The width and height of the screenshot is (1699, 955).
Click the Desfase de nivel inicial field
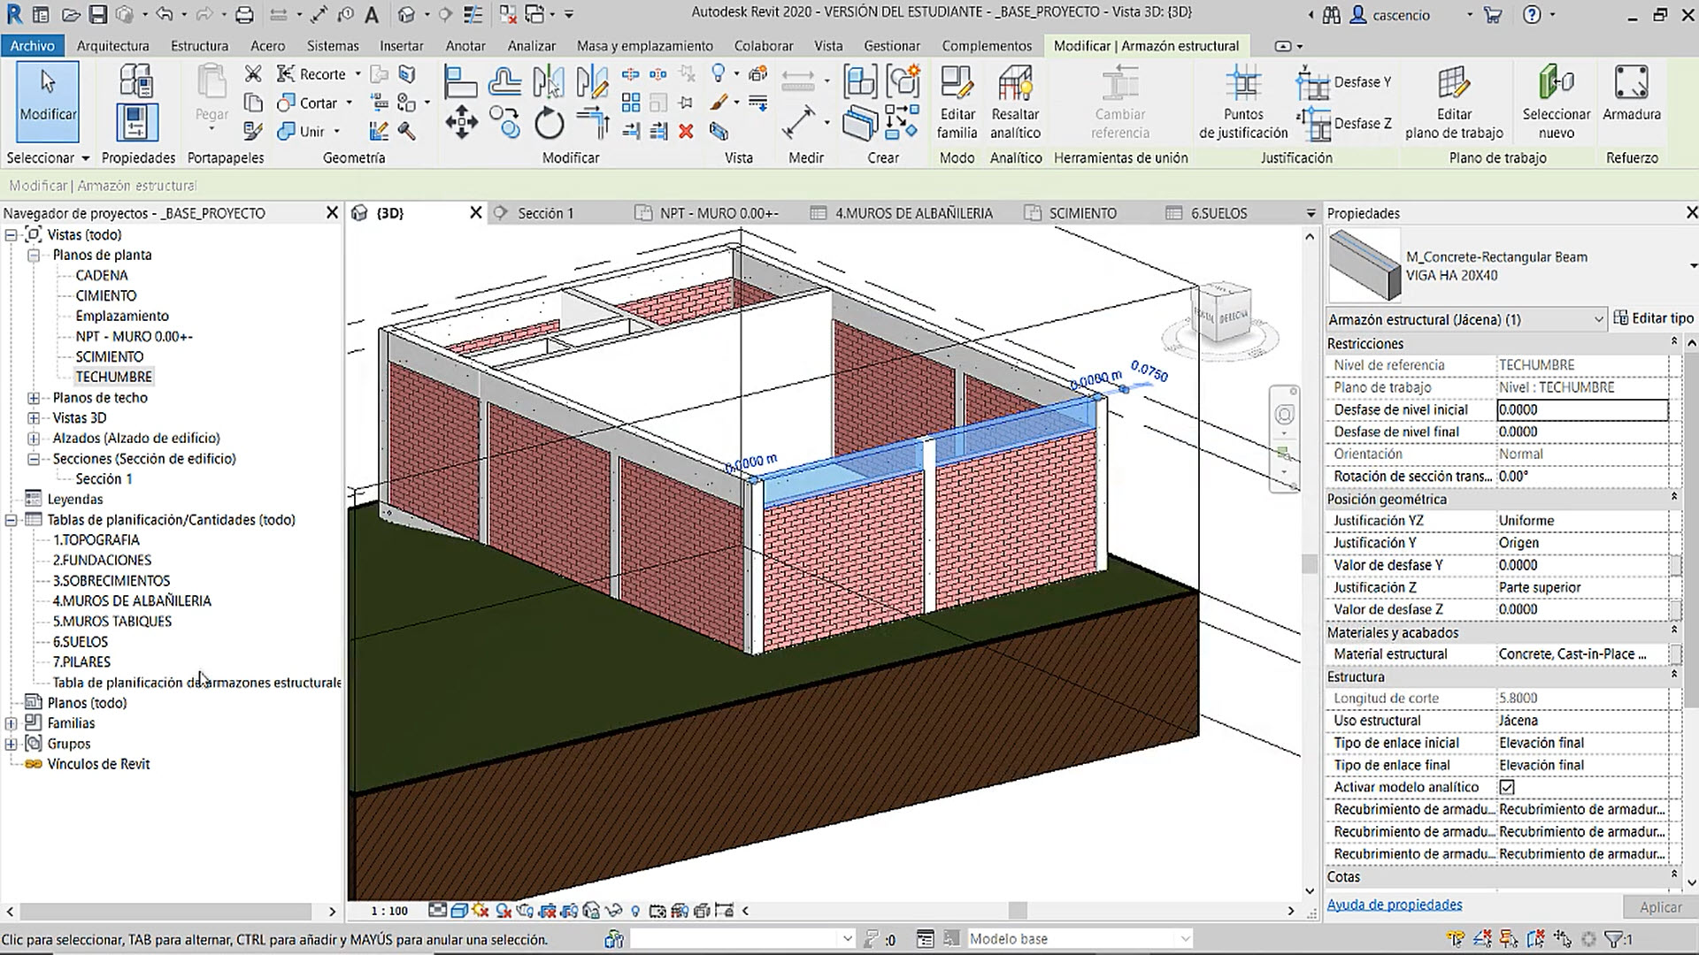pos(1581,410)
